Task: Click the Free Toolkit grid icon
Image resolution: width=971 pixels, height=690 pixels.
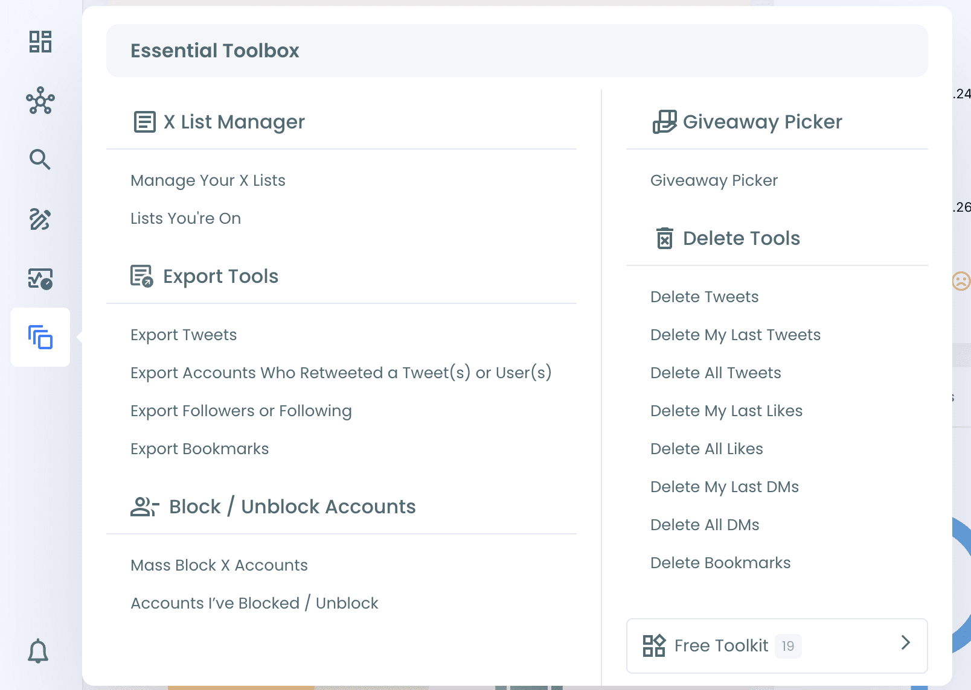Action: [x=654, y=645]
